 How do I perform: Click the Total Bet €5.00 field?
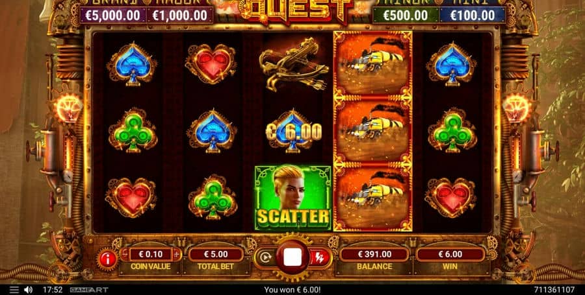[x=216, y=255]
